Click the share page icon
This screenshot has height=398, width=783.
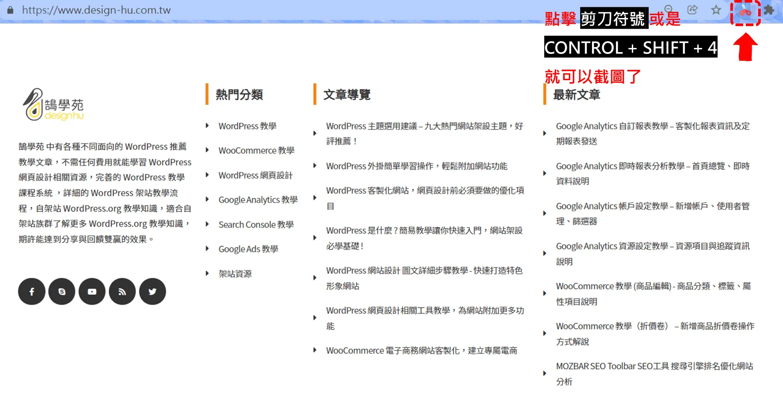click(x=692, y=9)
